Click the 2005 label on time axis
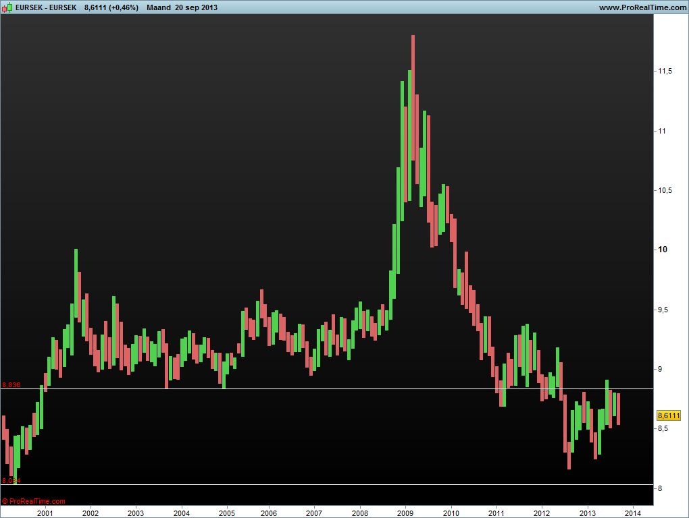Viewport: 689px width, 518px height. point(226,513)
